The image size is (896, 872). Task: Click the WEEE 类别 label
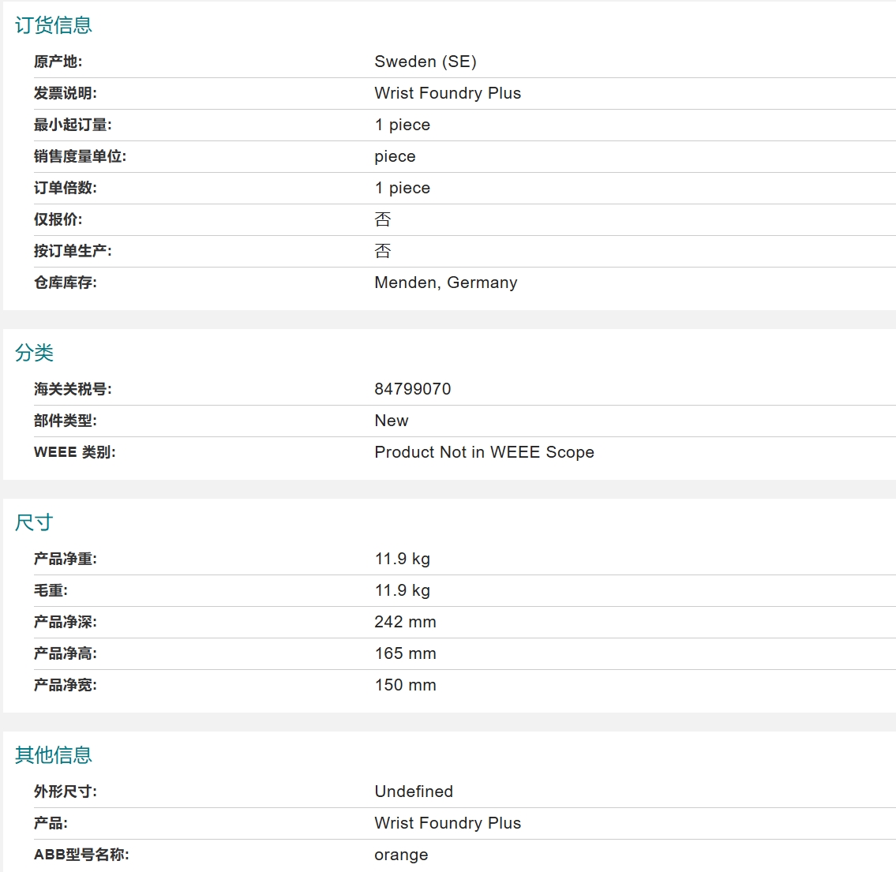click(74, 452)
